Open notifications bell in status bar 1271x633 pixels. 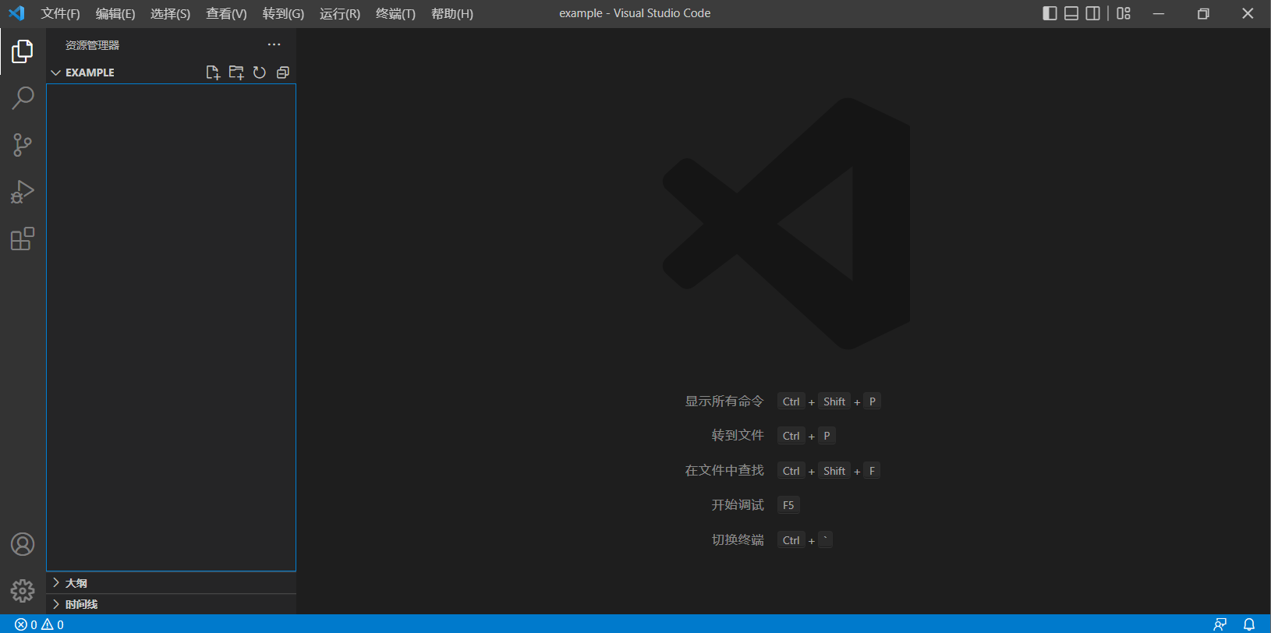pos(1249,624)
